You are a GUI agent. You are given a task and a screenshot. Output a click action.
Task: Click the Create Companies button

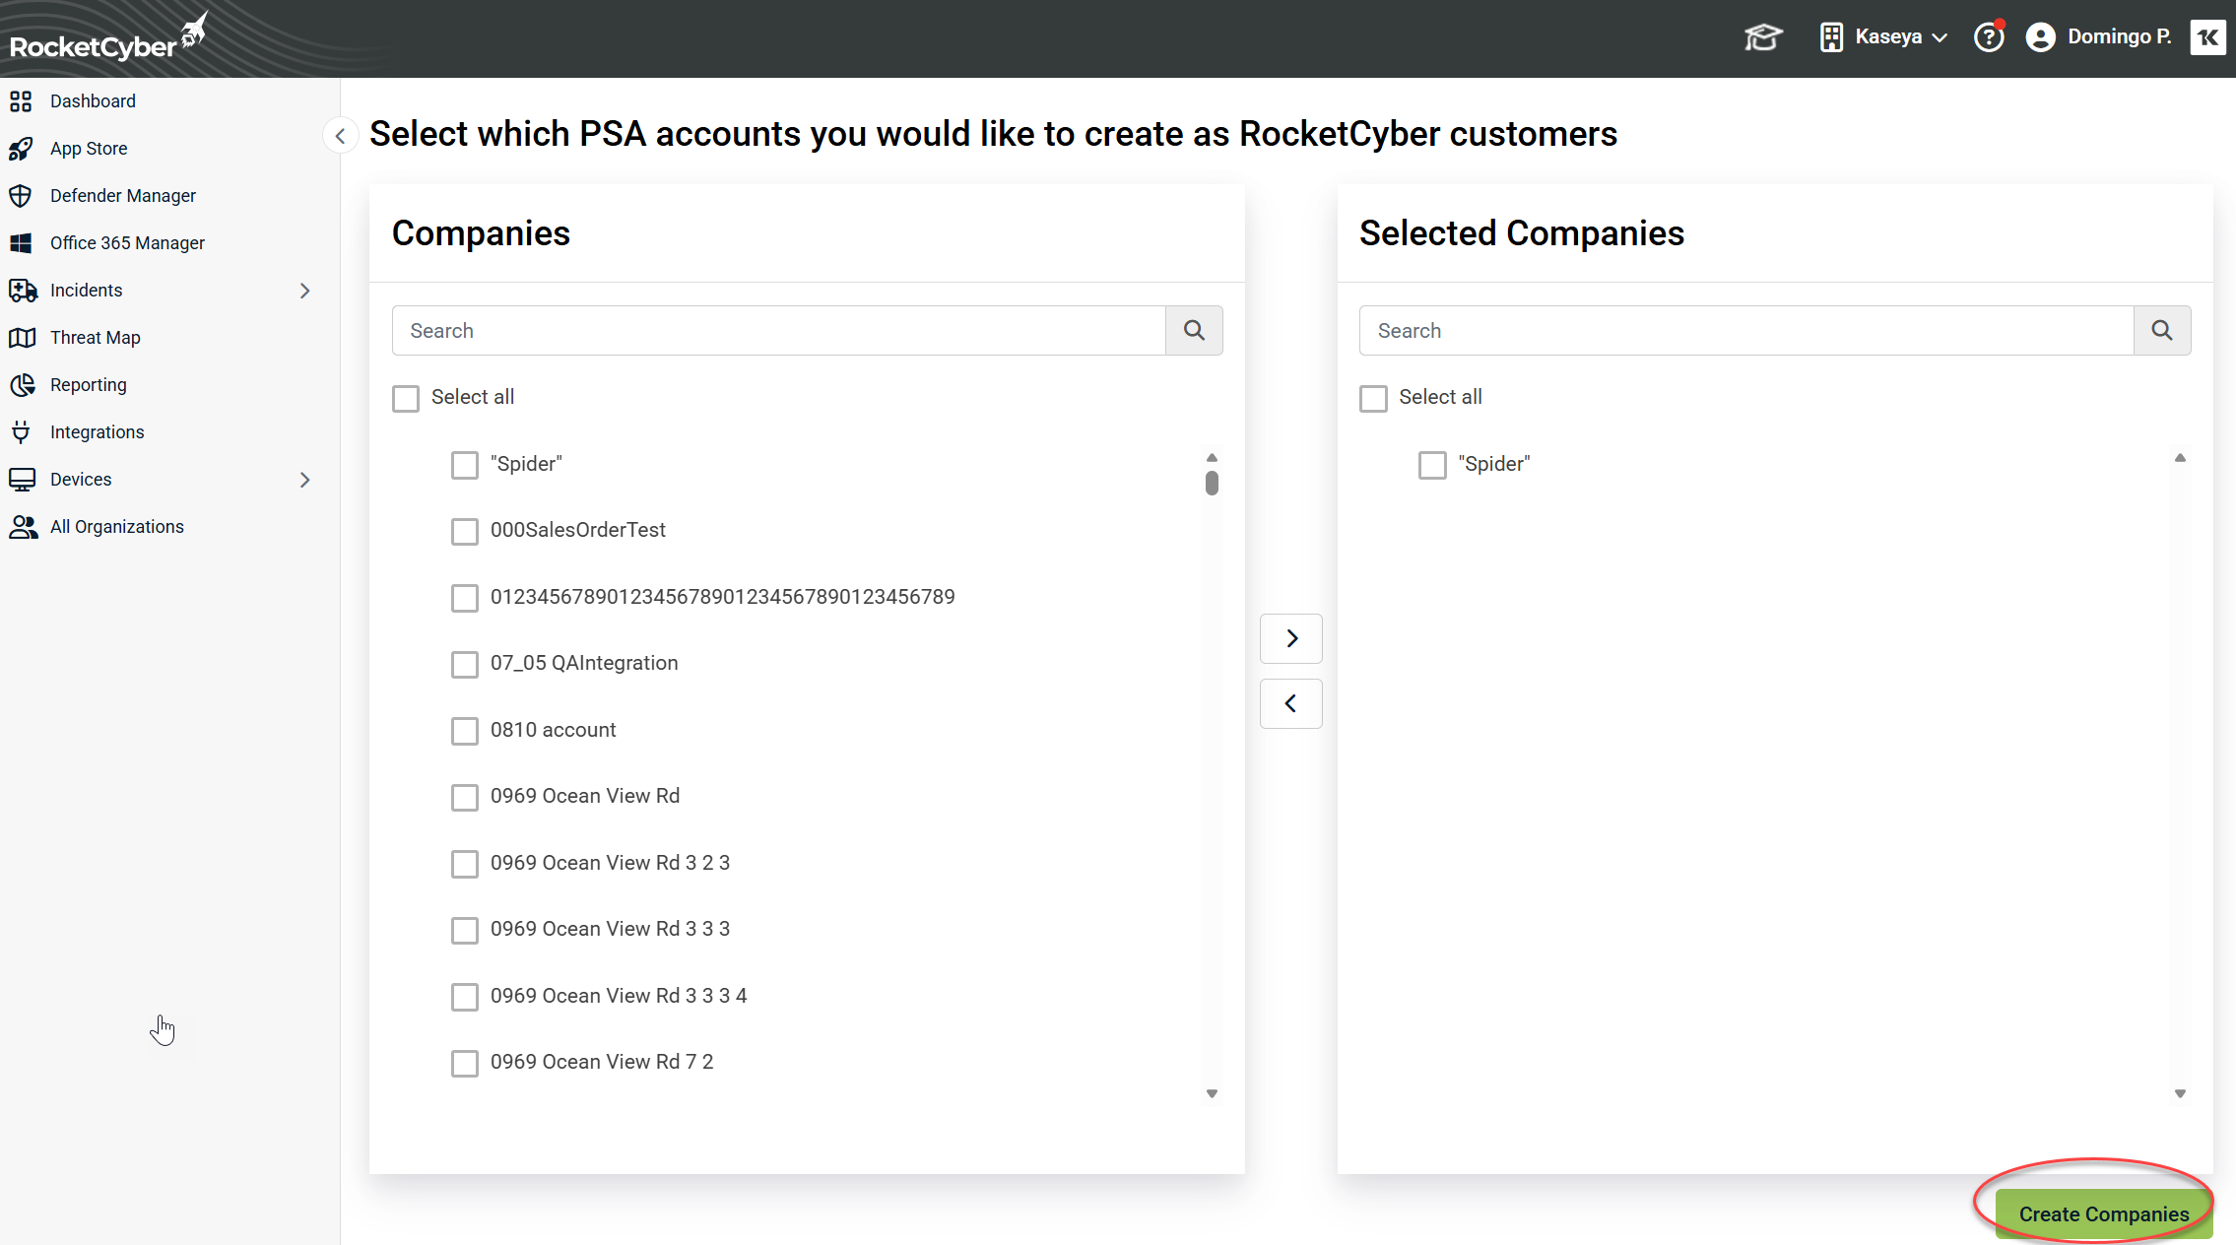point(2103,1213)
